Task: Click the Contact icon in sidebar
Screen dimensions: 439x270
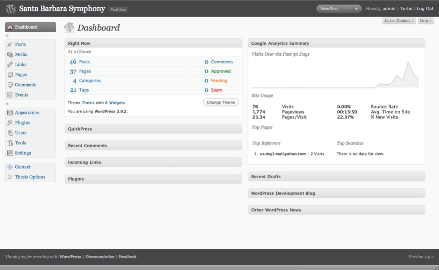Action: [10, 167]
